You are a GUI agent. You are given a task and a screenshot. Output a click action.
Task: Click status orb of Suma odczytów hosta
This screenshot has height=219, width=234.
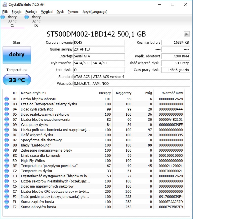7,207
